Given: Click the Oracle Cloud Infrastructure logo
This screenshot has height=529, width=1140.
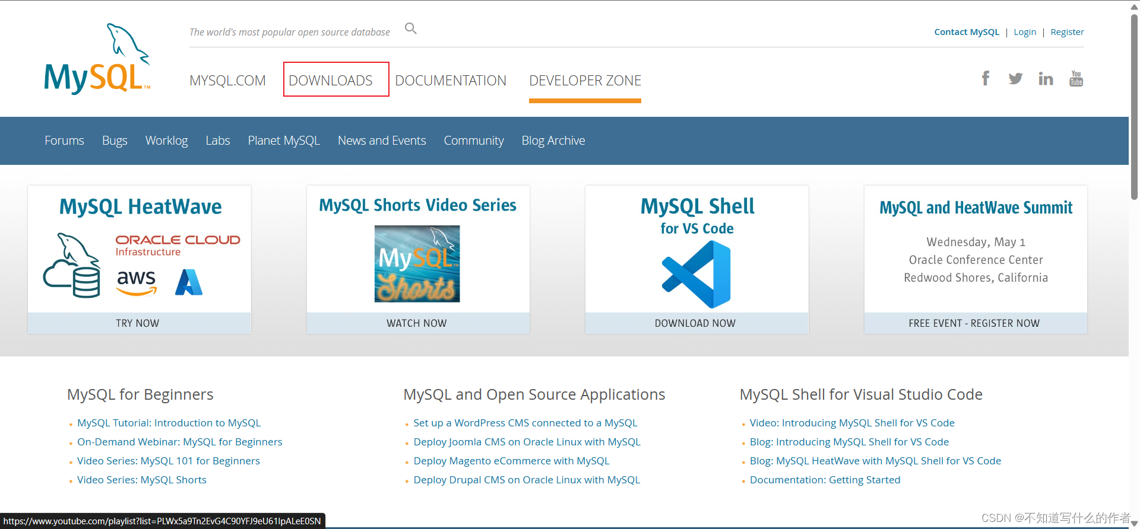Looking at the screenshot, I should (178, 245).
